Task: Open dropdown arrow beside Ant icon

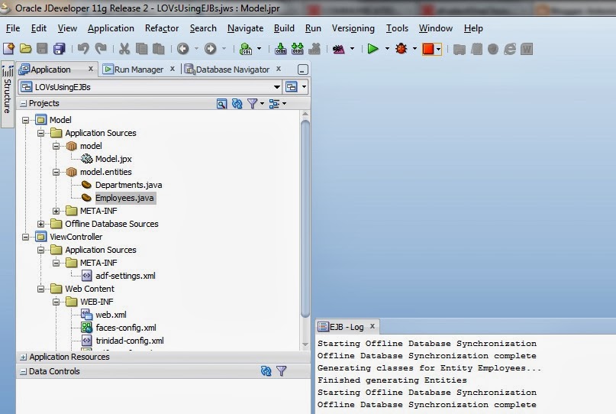Action: click(352, 49)
